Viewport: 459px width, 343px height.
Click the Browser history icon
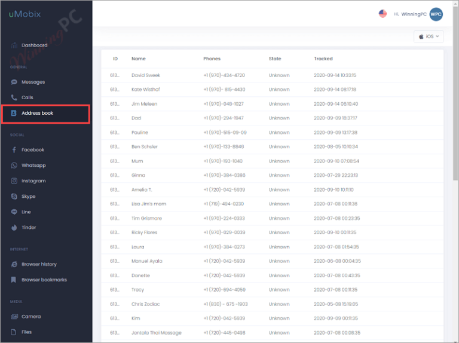coord(14,264)
